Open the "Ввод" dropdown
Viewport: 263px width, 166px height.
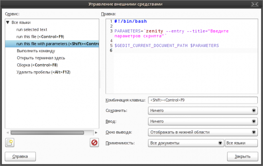point(202,121)
